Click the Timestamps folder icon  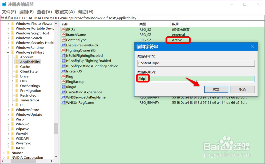pos(17,100)
